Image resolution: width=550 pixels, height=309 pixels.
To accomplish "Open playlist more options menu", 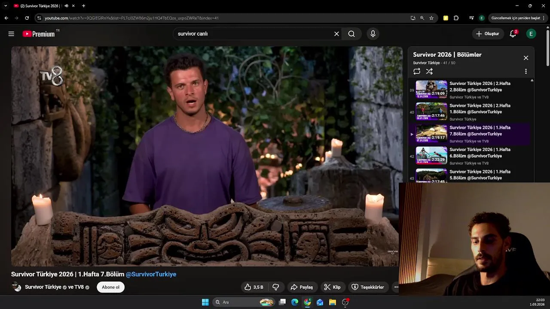I will click(526, 72).
